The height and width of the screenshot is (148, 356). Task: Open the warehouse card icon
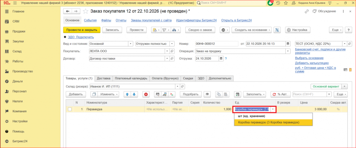point(182,86)
